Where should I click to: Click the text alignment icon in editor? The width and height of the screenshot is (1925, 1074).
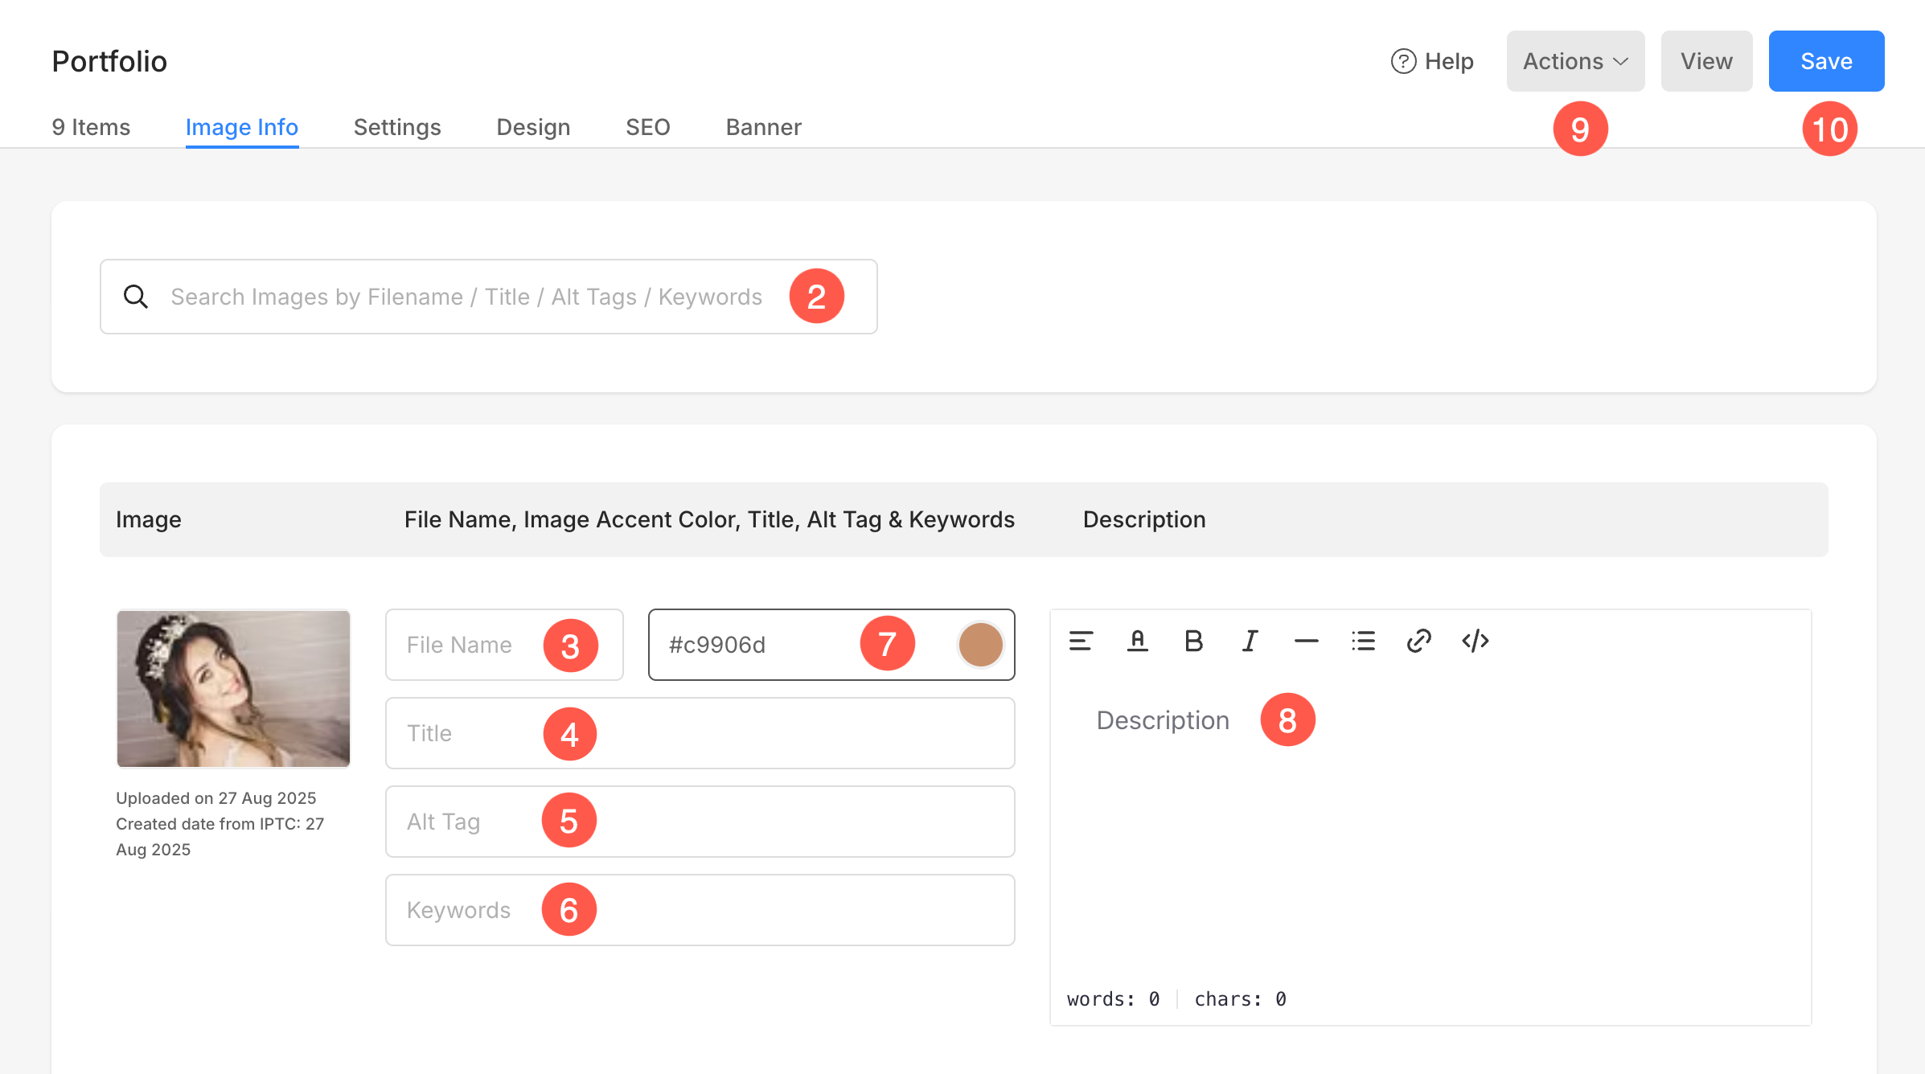point(1081,641)
